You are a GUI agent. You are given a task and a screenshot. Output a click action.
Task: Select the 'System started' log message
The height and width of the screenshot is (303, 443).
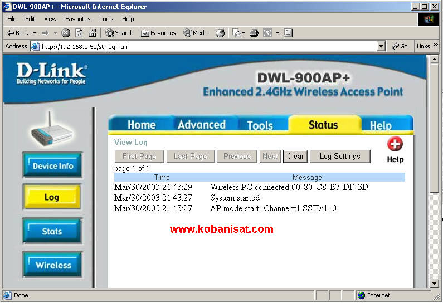(x=235, y=198)
